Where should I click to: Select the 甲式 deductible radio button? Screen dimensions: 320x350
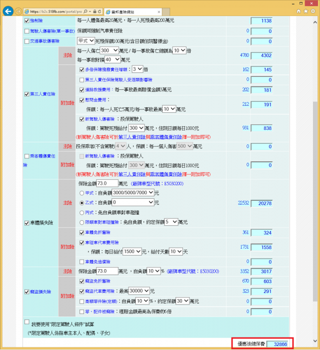pyautogui.click(x=82, y=193)
